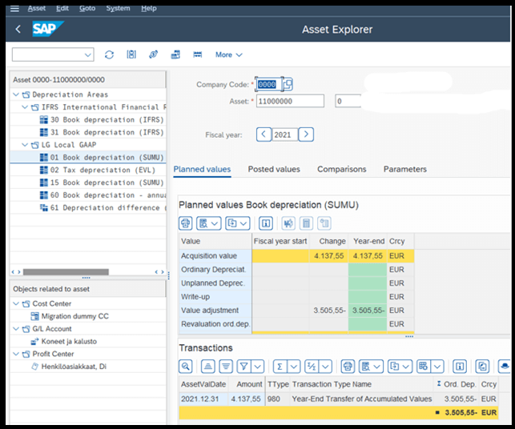Collapse the IFRS International Financial node
This screenshot has height=429, width=515.
click(x=25, y=107)
